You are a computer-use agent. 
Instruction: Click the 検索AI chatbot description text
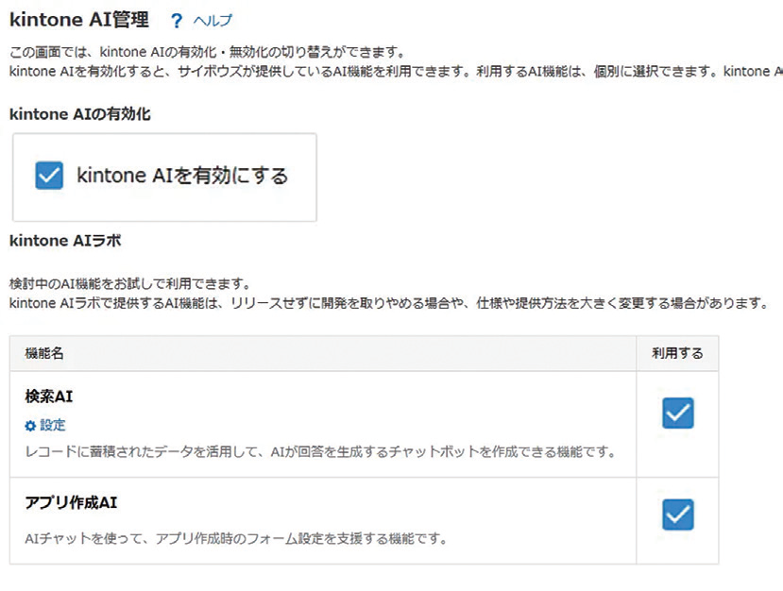click(x=319, y=452)
